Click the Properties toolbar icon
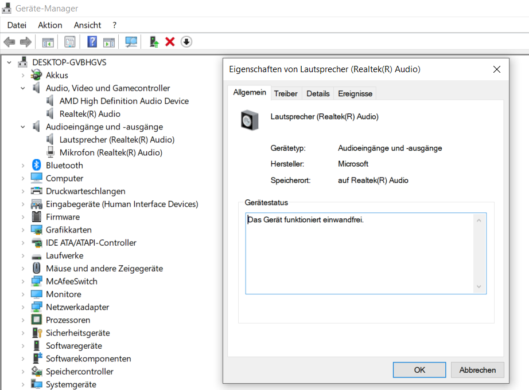The image size is (529, 390). [x=70, y=42]
